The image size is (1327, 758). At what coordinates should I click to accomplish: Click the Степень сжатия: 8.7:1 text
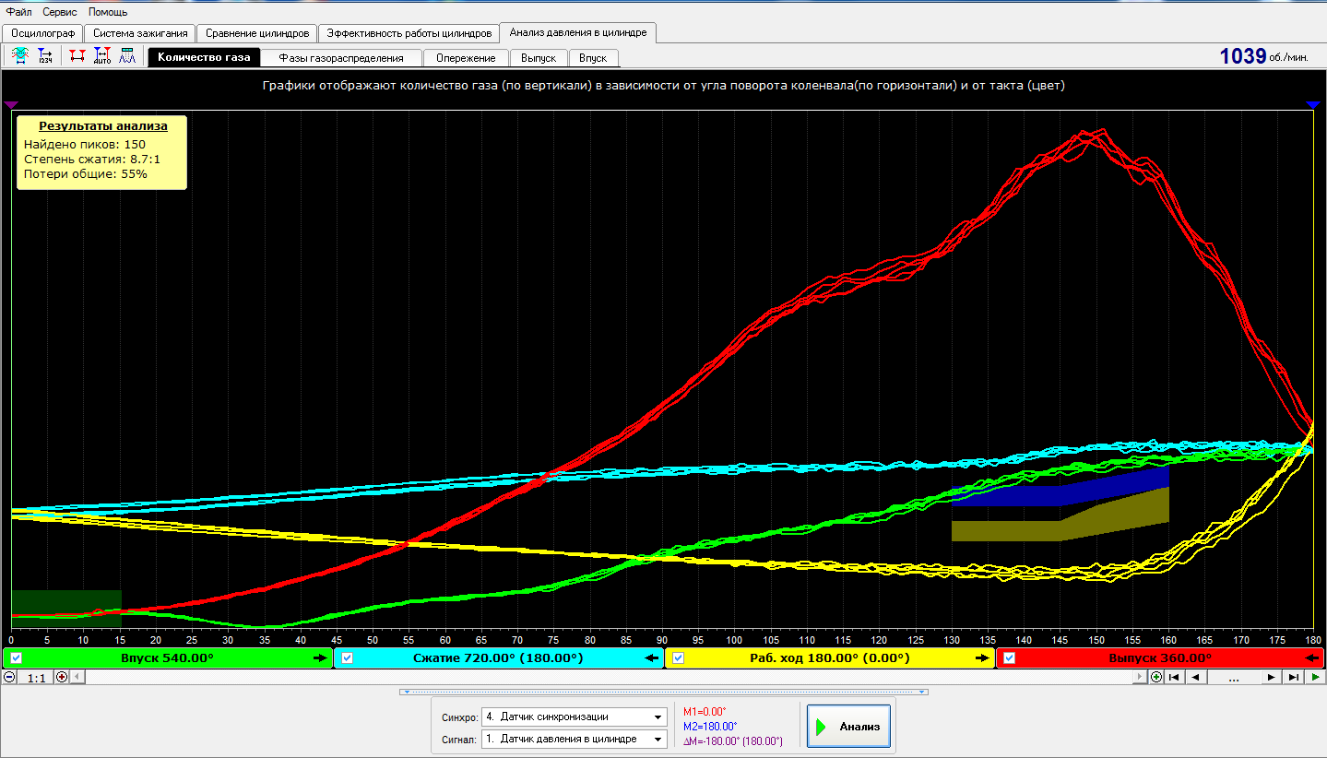92,159
